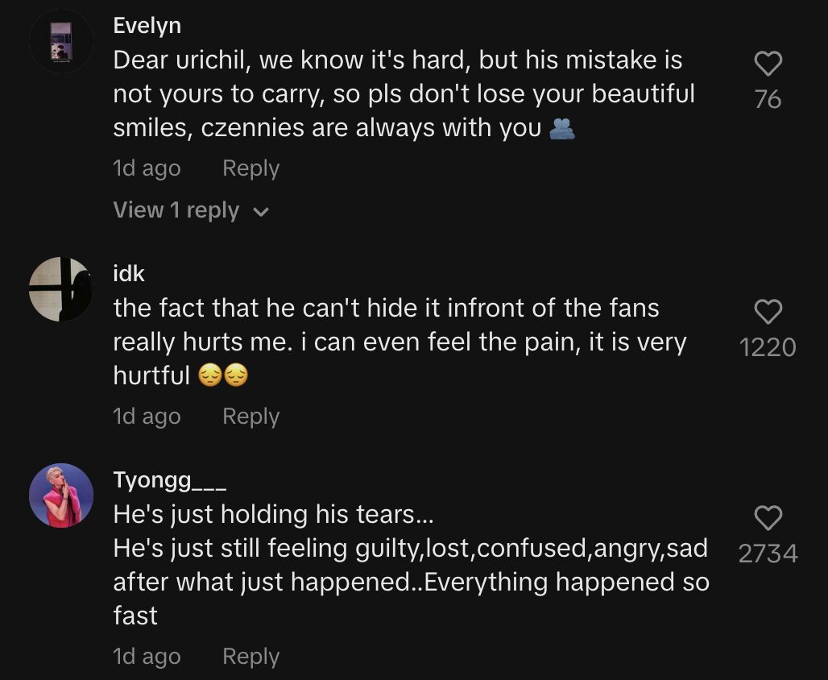Select the idk username
This screenshot has height=680, width=828.
tap(129, 274)
